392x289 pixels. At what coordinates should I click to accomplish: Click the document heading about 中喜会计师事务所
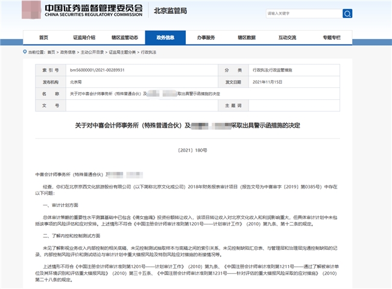coord(187,125)
